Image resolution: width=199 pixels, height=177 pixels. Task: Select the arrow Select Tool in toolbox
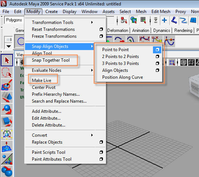pos(7,60)
